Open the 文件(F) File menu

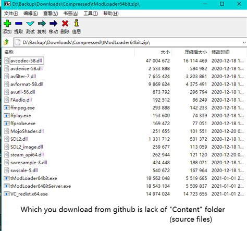click(x=11, y=14)
